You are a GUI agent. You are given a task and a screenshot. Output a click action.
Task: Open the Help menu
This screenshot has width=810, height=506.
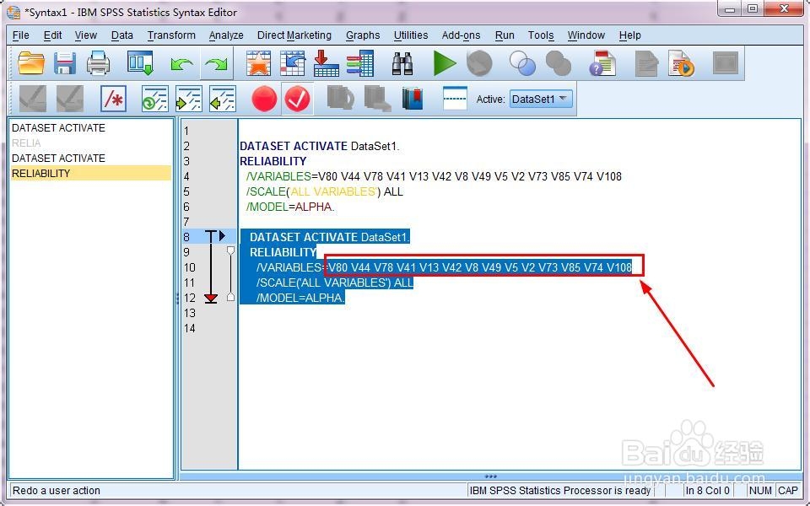click(x=629, y=35)
